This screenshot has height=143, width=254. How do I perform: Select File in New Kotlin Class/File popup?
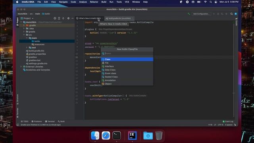pyautogui.click(x=127, y=63)
